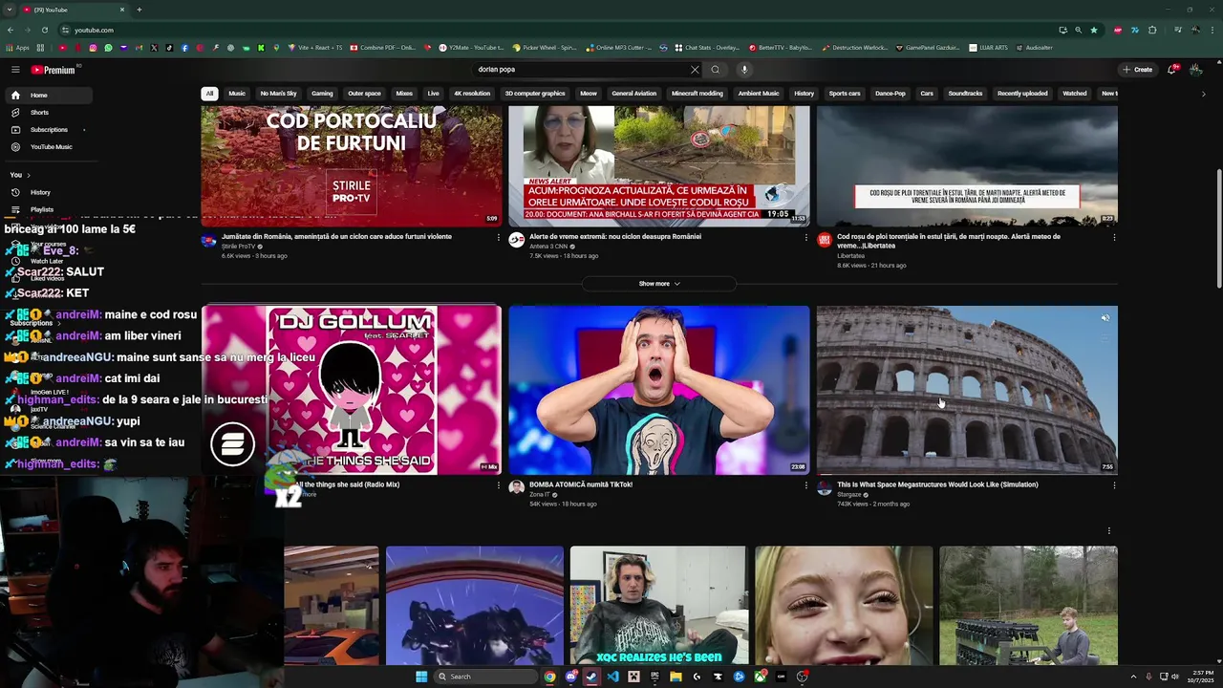The height and width of the screenshot is (688, 1223).
Task: Open Steam from the taskbar
Action: point(591,677)
